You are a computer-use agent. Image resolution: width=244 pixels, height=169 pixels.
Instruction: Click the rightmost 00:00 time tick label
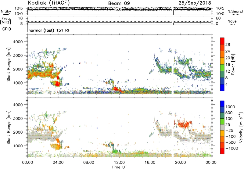coord(211,163)
